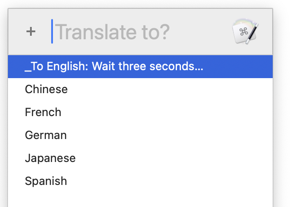This screenshot has height=207, width=293.
Task: Click the Keyboard Maestro logo in the search bar
Action: pos(245,31)
